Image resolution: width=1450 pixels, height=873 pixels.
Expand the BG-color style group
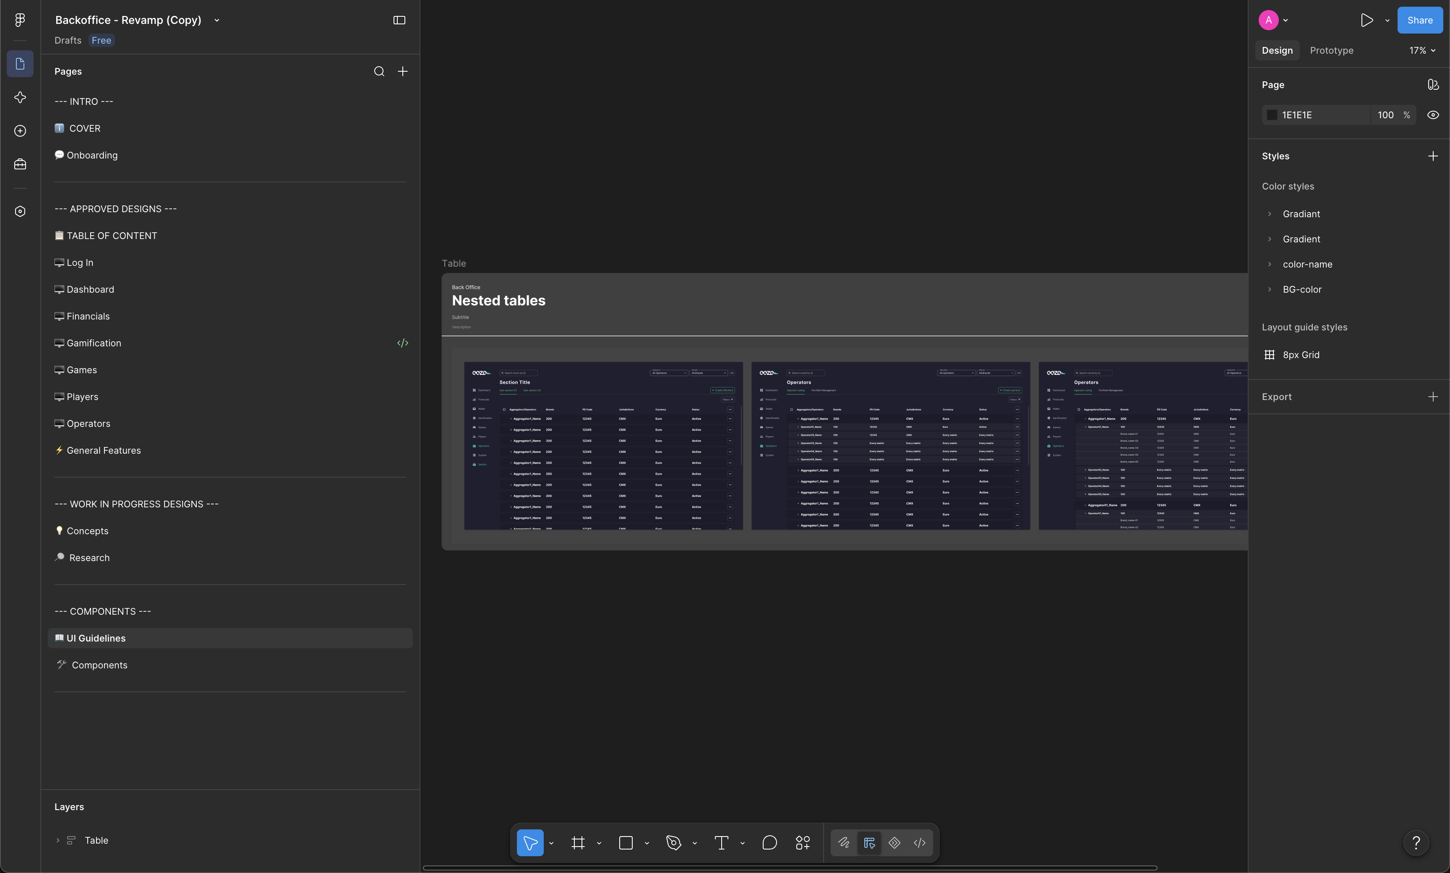1269,289
